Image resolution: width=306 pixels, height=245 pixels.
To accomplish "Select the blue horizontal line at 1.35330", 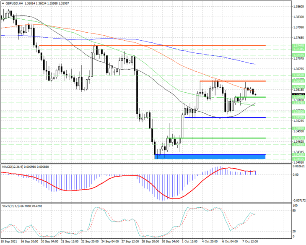I will coord(225,117).
